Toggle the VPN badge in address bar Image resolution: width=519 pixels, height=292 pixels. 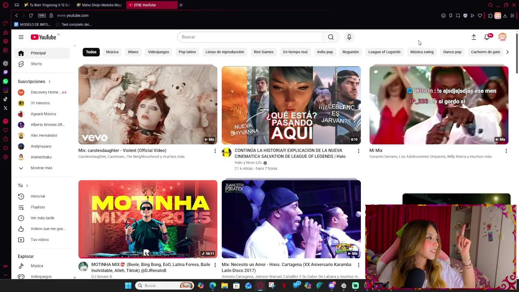(42, 15)
